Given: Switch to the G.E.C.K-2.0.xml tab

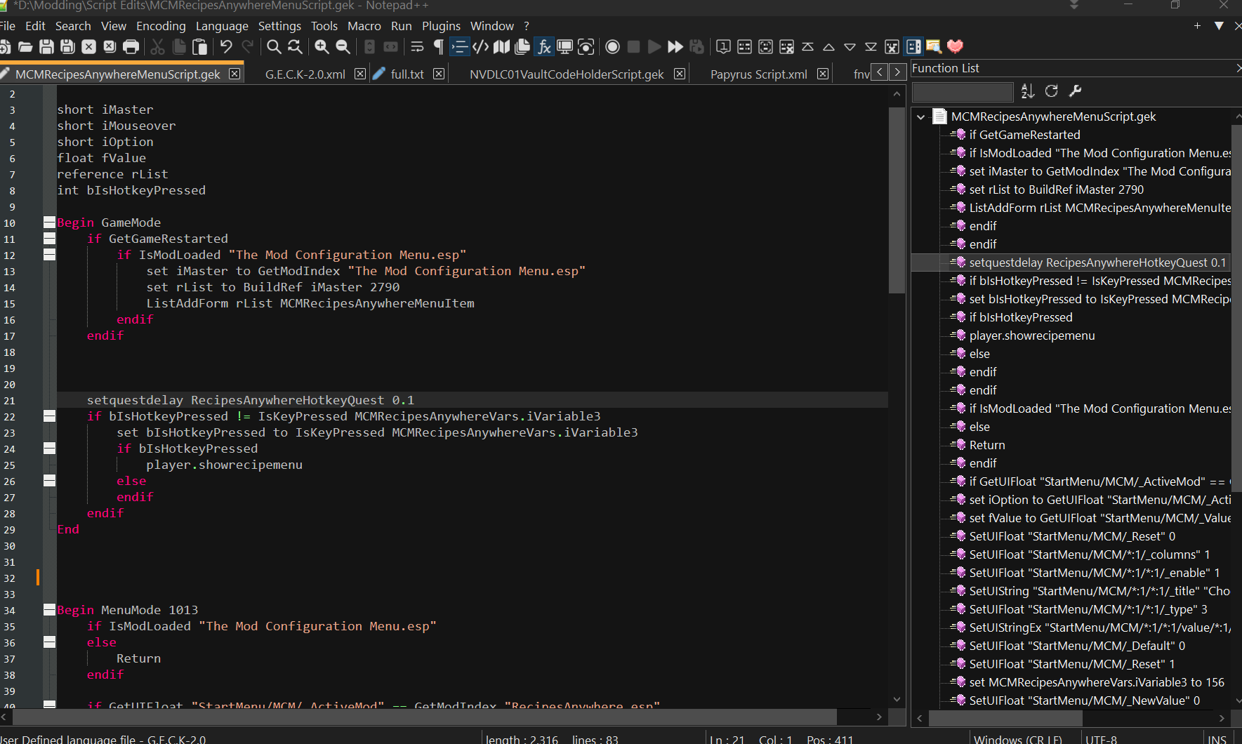Looking at the screenshot, I should [305, 74].
